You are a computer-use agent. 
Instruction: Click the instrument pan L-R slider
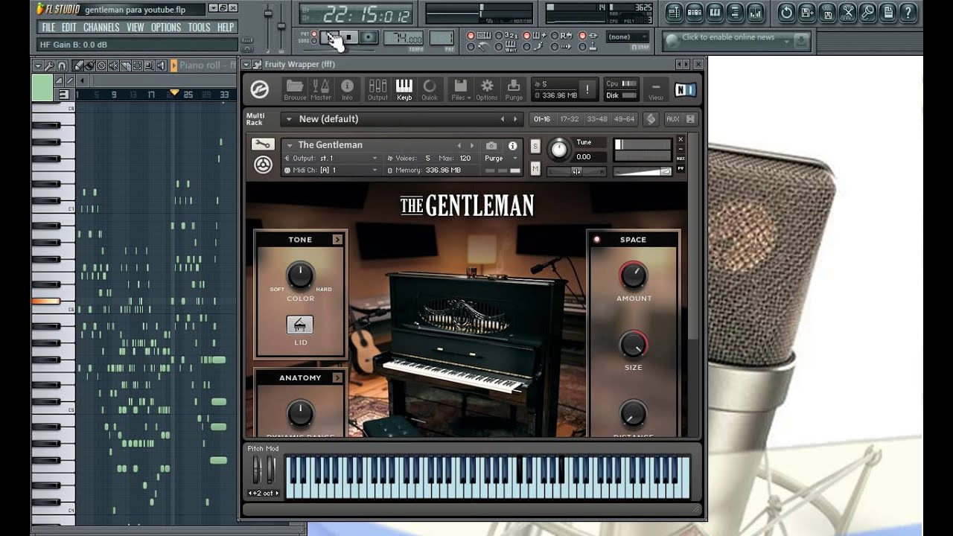[576, 171]
